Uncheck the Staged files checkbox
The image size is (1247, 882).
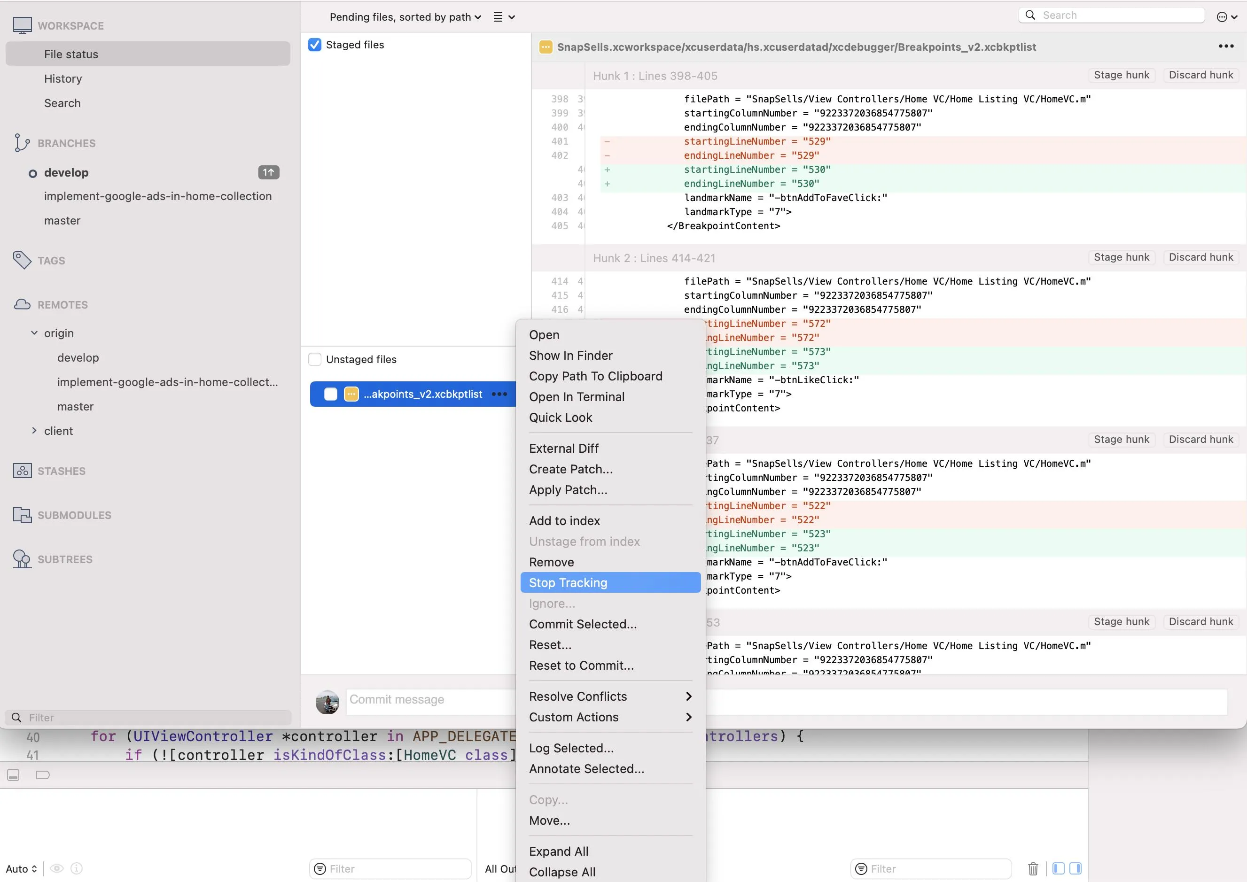click(x=315, y=45)
